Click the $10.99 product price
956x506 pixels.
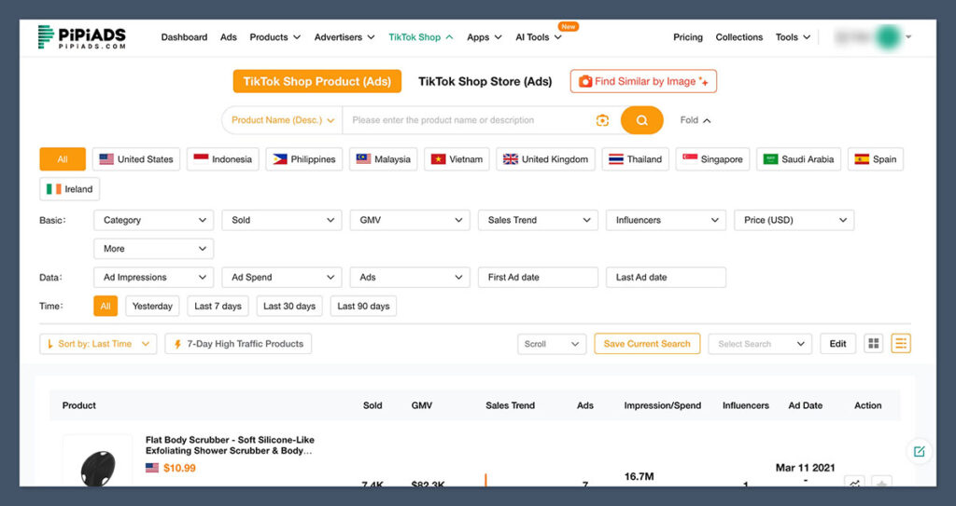179,468
